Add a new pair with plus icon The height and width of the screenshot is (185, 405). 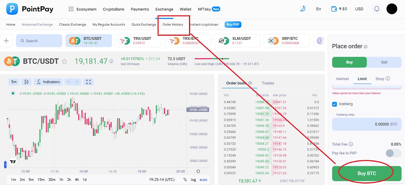[x=6, y=41]
